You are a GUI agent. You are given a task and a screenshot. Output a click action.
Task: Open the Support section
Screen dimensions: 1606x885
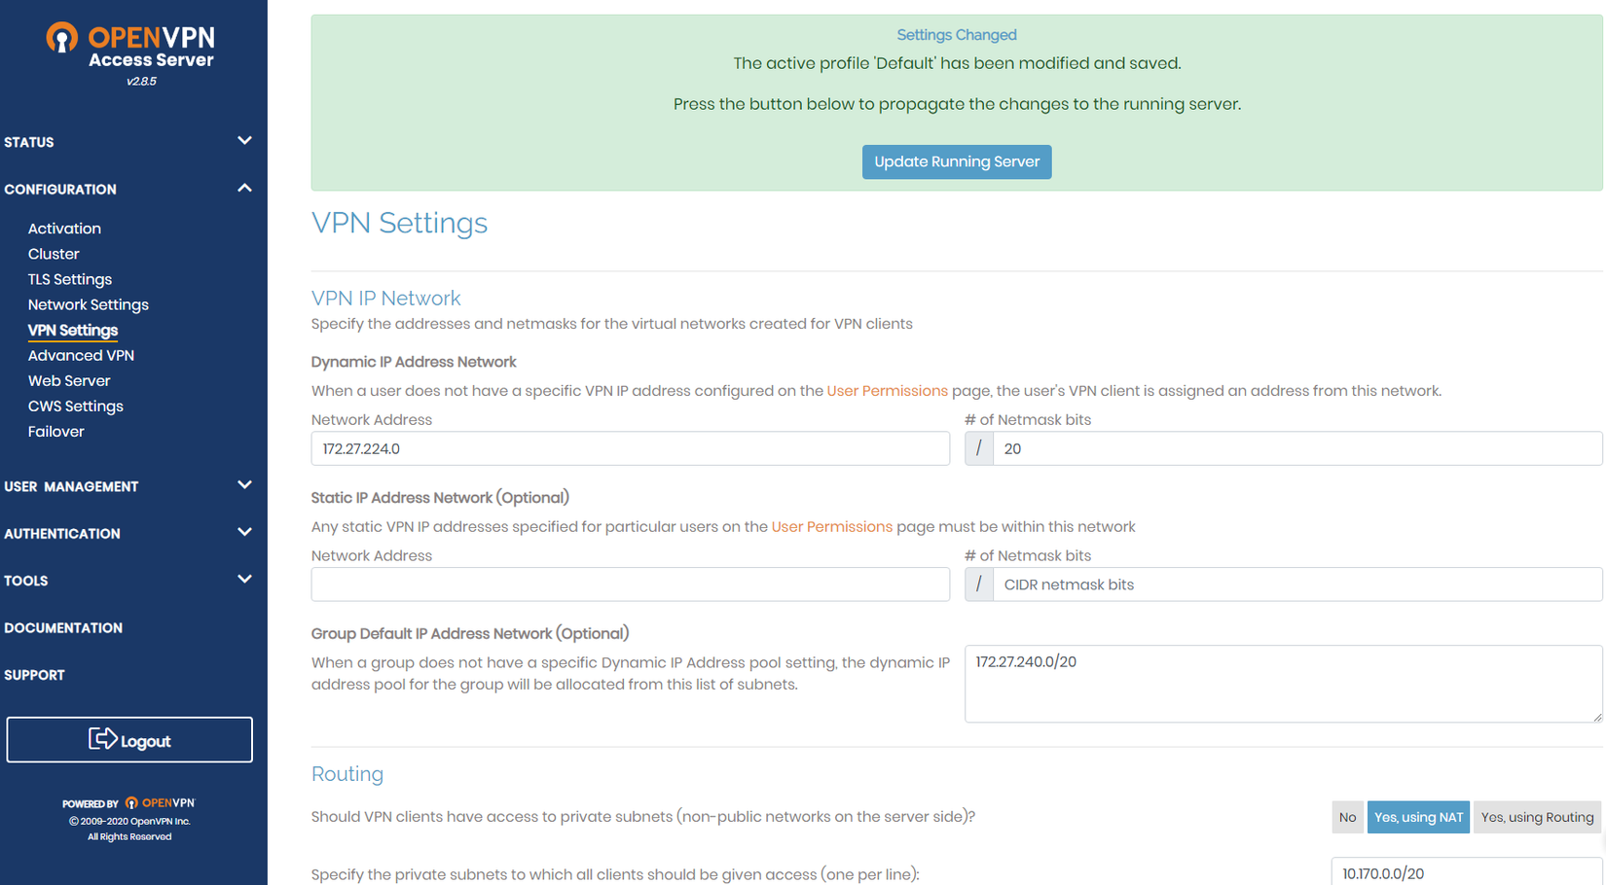pos(34,675)
